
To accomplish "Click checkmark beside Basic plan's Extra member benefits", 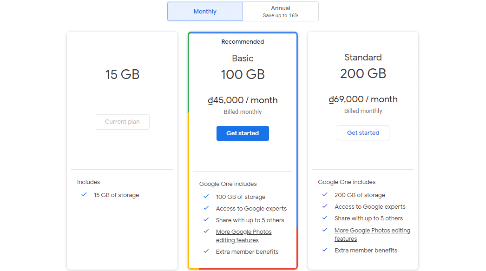I will (206, 251).
